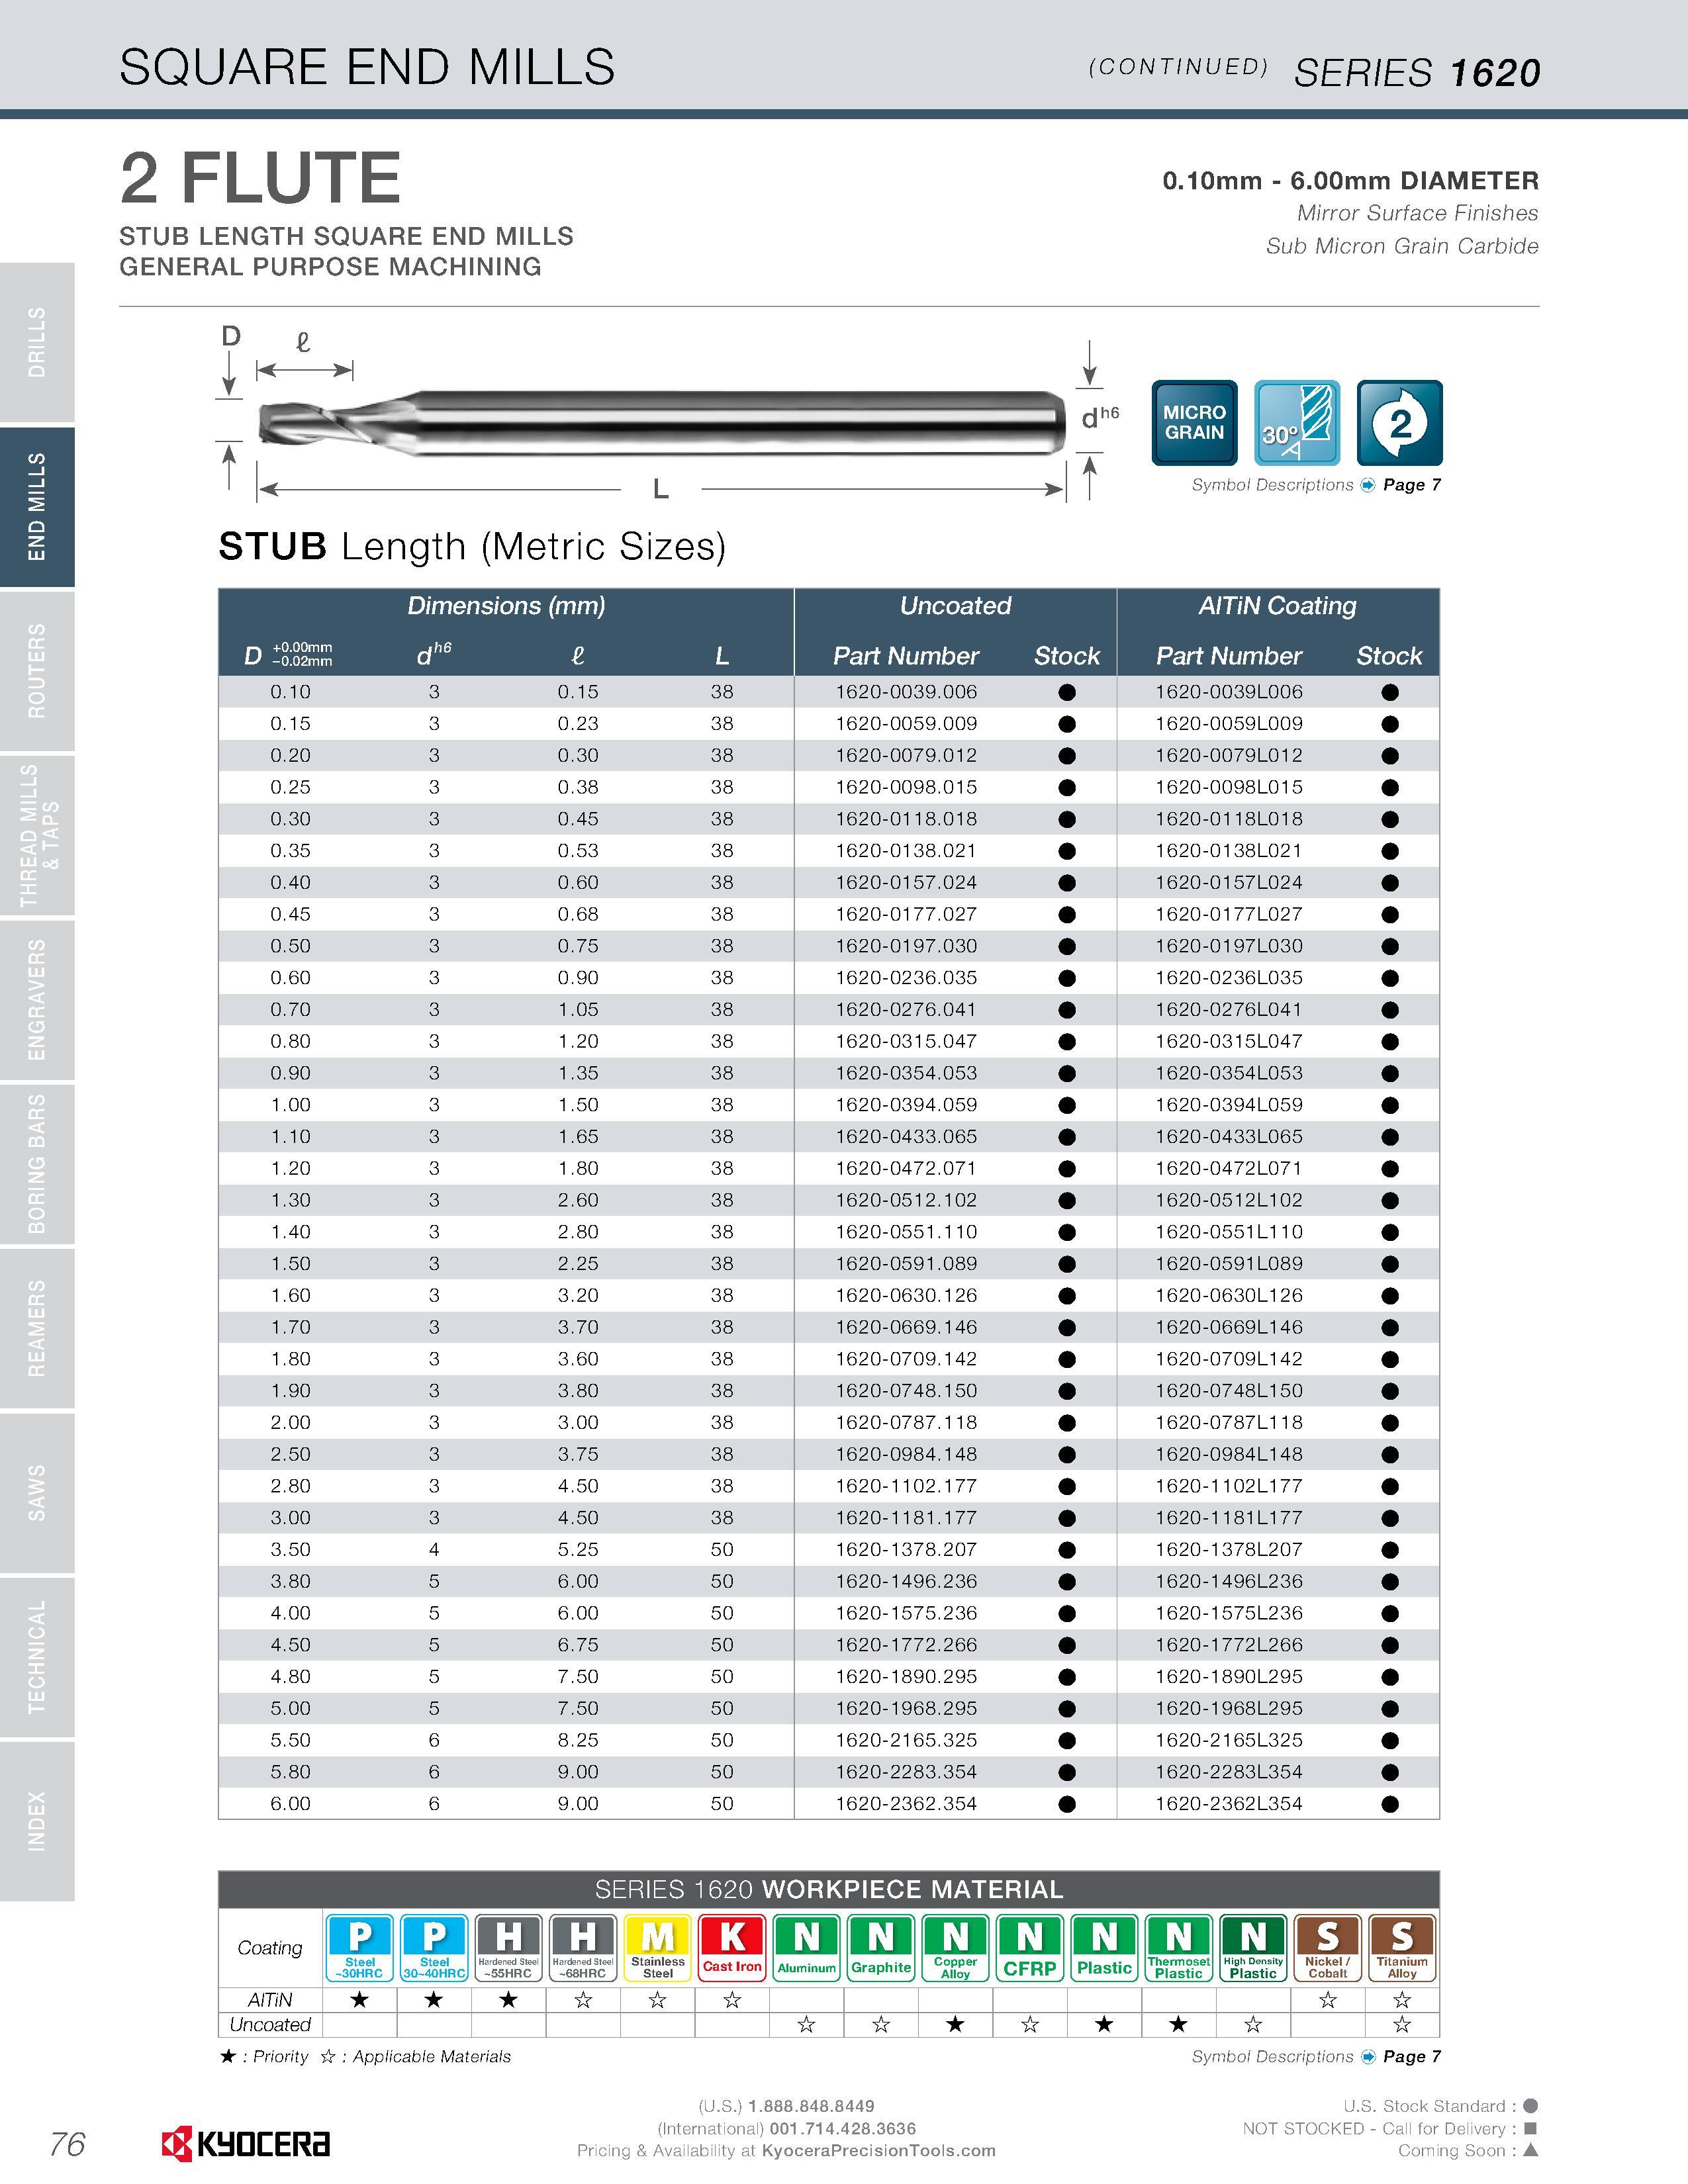Select the N Aluminum material icon
Viewport: 1688px width, 2184px height.
pos(807,1947)
